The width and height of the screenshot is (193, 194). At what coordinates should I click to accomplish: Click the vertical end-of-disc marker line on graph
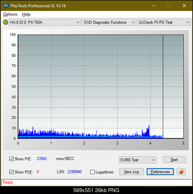point(163,86)
